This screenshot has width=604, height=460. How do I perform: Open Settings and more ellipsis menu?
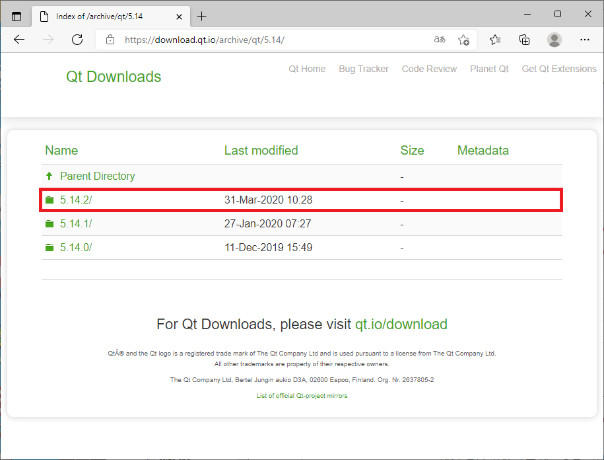pyautogui.click(x=585, y=40)
